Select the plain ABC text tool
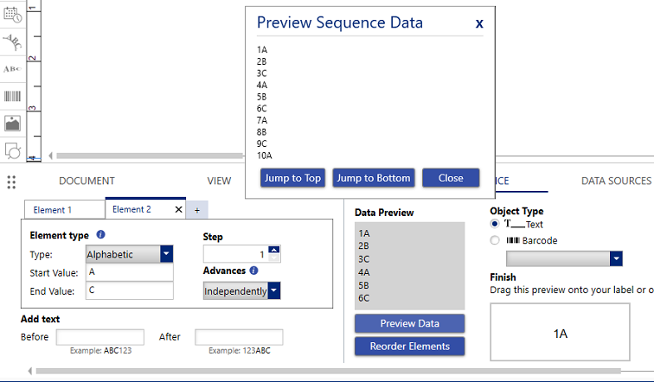This screenshot has height=382, width=654. (x=12, y=68)
